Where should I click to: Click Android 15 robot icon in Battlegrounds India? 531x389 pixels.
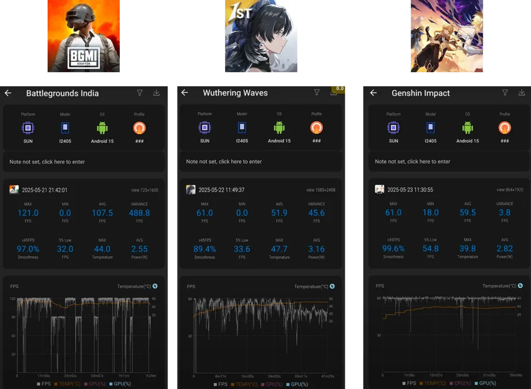[102, 128]
